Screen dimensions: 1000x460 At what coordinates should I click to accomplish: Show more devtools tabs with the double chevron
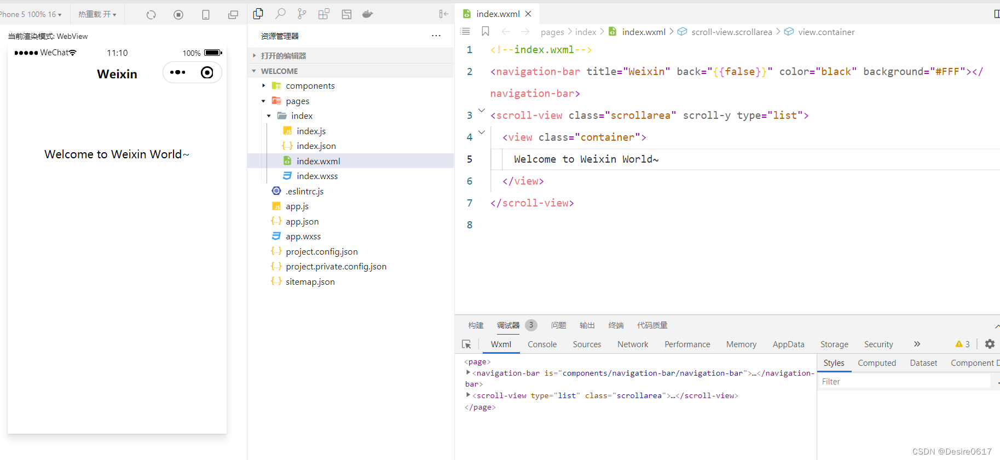[917, 344]
